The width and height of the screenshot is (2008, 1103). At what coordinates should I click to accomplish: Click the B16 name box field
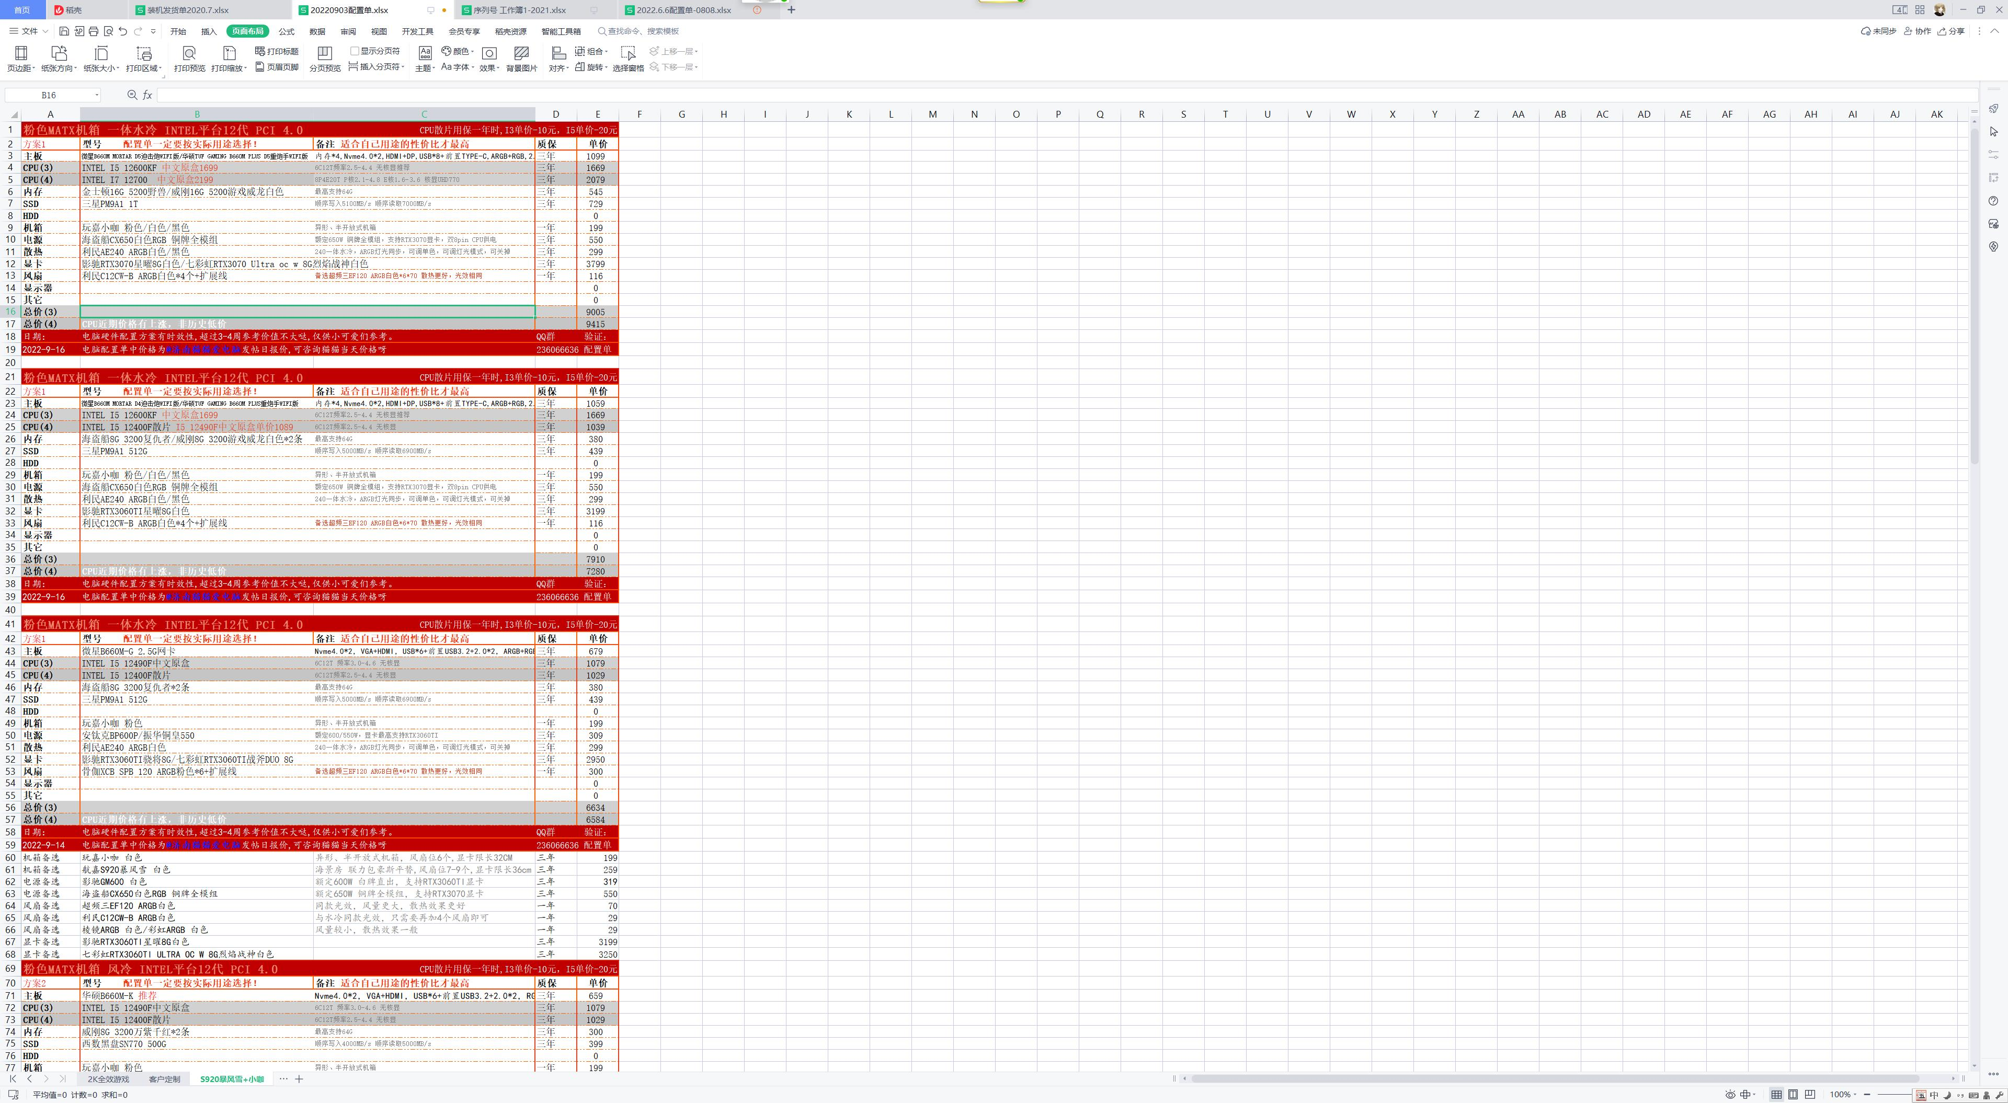click(x=53, y=95)
